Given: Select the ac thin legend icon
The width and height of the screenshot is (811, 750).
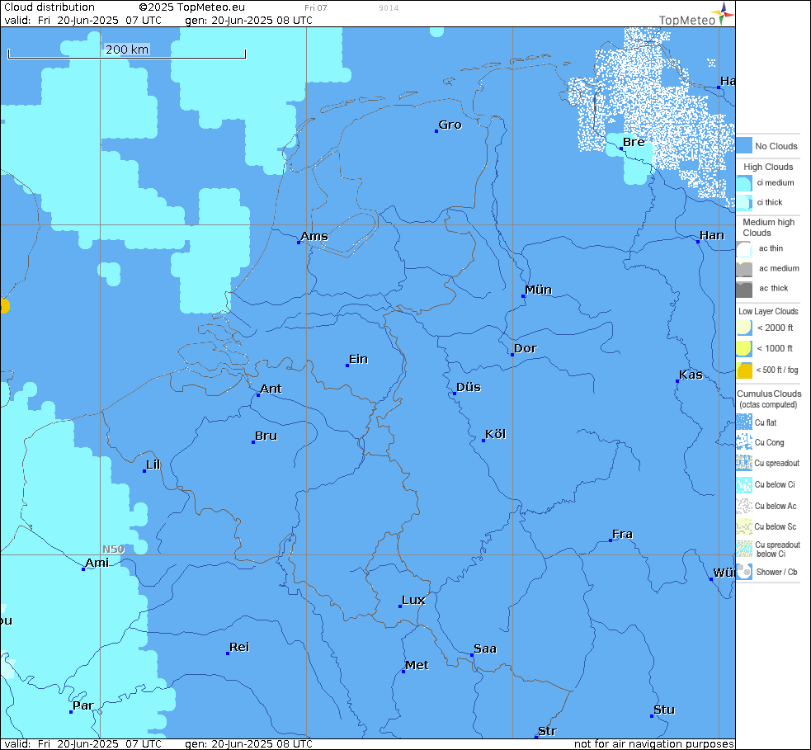Looking at the screenshot, I should pyautogui.click(x=744, y=249).
